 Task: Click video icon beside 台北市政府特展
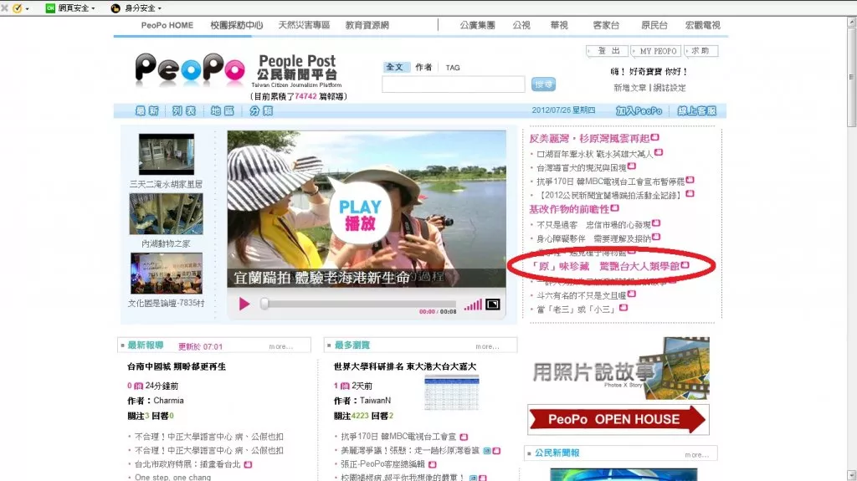point(248,464)
